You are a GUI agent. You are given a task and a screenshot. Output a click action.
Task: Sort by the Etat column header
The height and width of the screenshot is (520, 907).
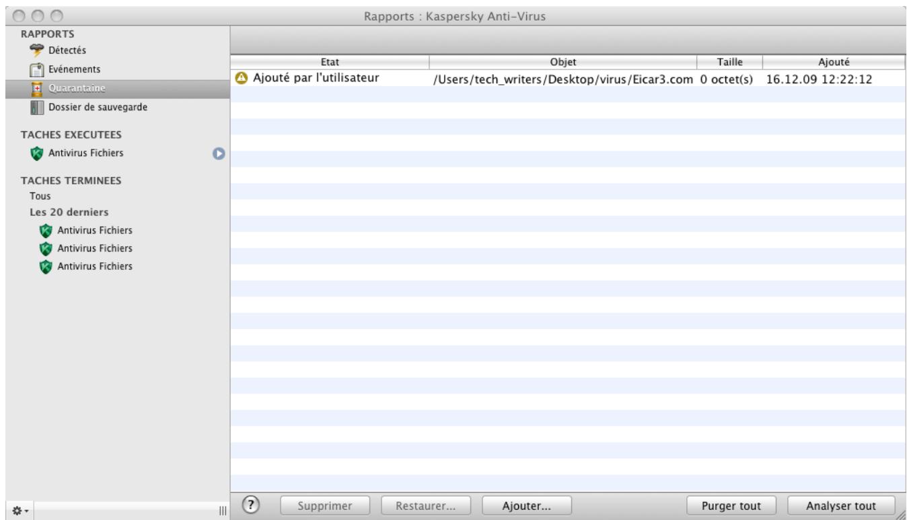tap(330, 62)
